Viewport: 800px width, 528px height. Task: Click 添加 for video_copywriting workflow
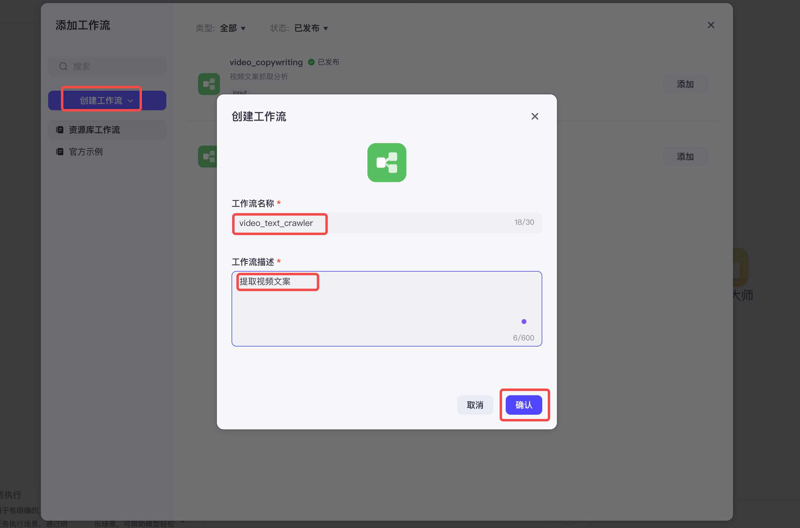point(685,84)
